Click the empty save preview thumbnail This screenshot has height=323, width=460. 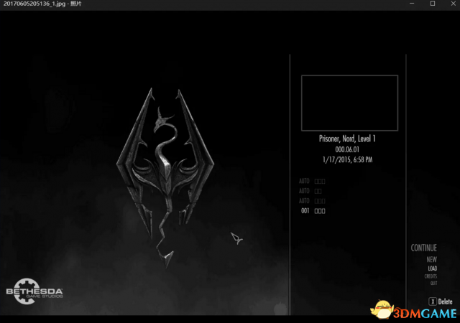click(349, 103)
